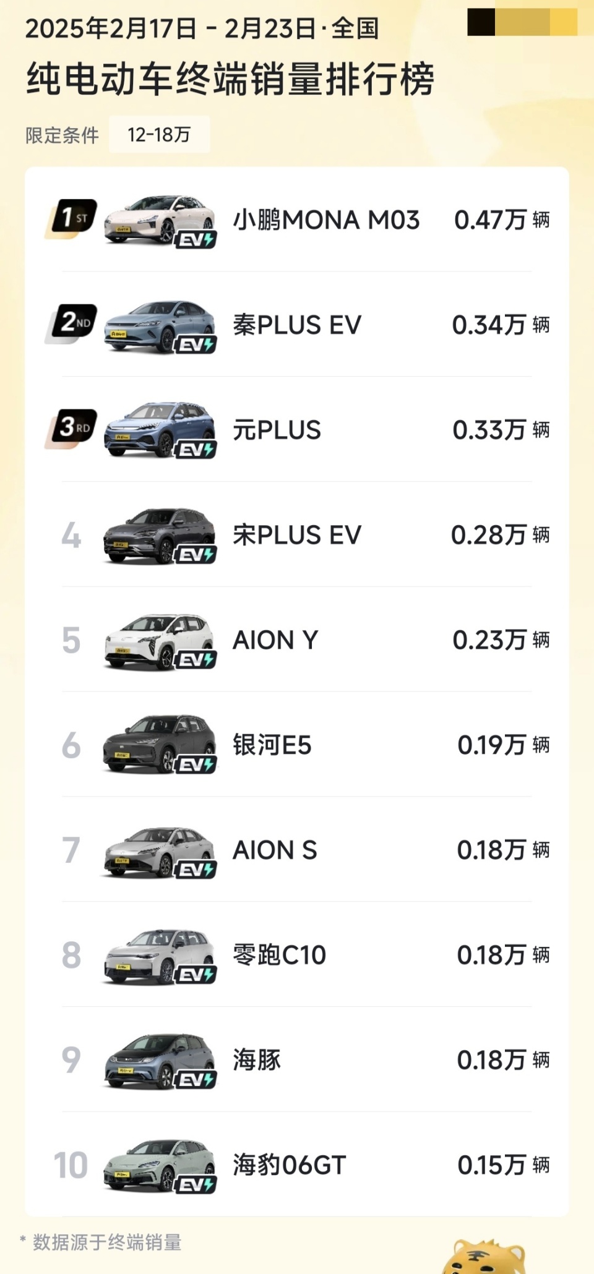Select the 零跑C10 entry name
This screenshot has width=594, height=1274.
pos(279,955)
